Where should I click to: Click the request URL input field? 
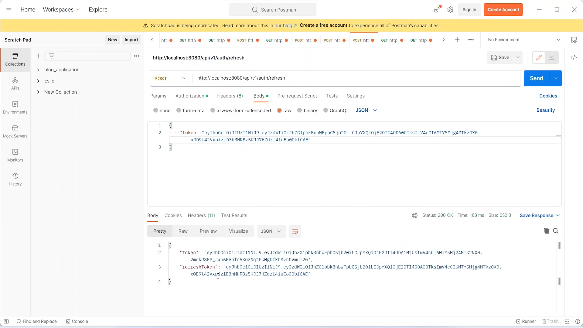point(356,78)
